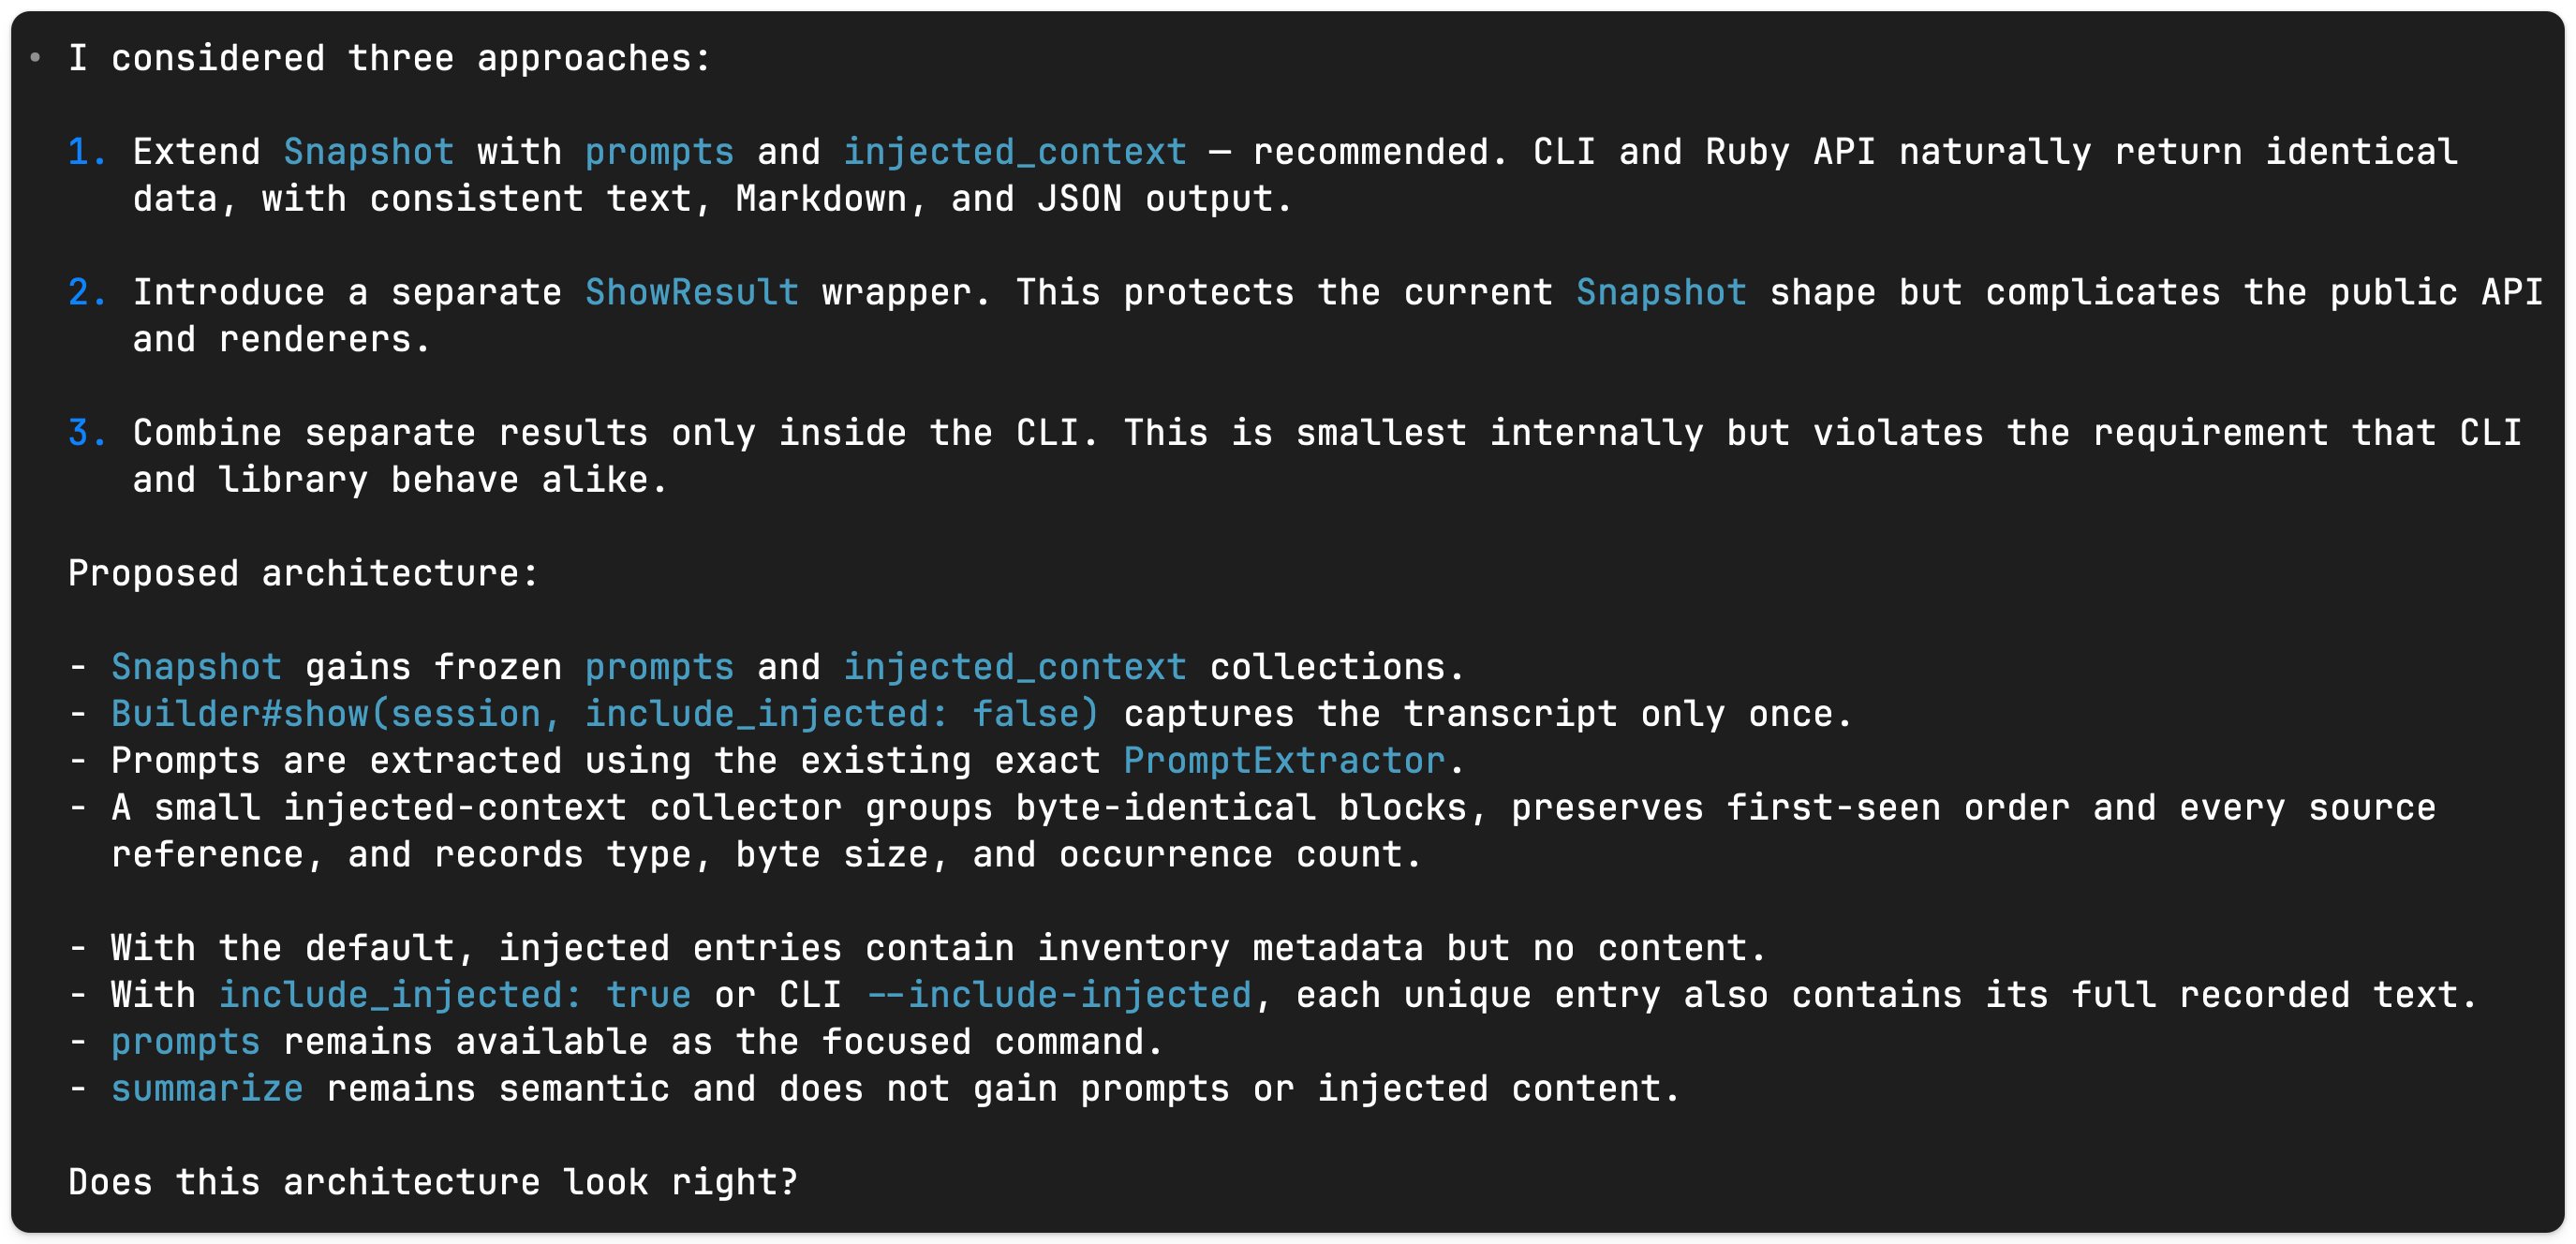The width and height of the screenshot is (2576, 1244).
Task: Click 'I considered three approaches:' line
Action: 390,58
